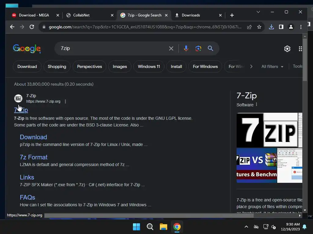Open the Chrome three-dot menu
Screen dimensions: 313x234
tap(301, 27)
